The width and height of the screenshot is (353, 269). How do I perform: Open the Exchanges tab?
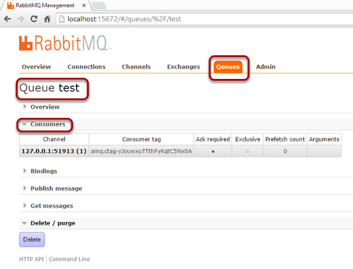pyautogui.click(x=183, y=67)
